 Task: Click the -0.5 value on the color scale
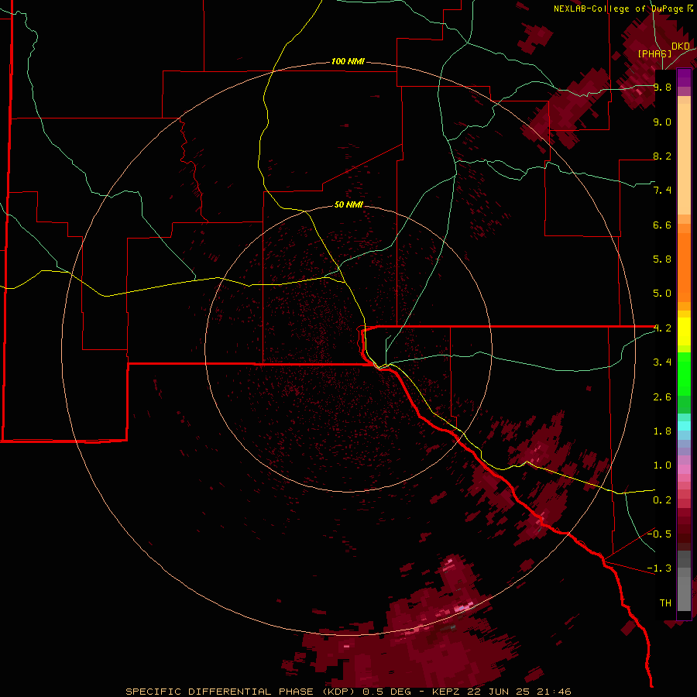tap(659, 534)
